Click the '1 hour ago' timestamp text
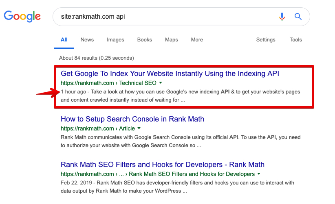 [73, 92]
